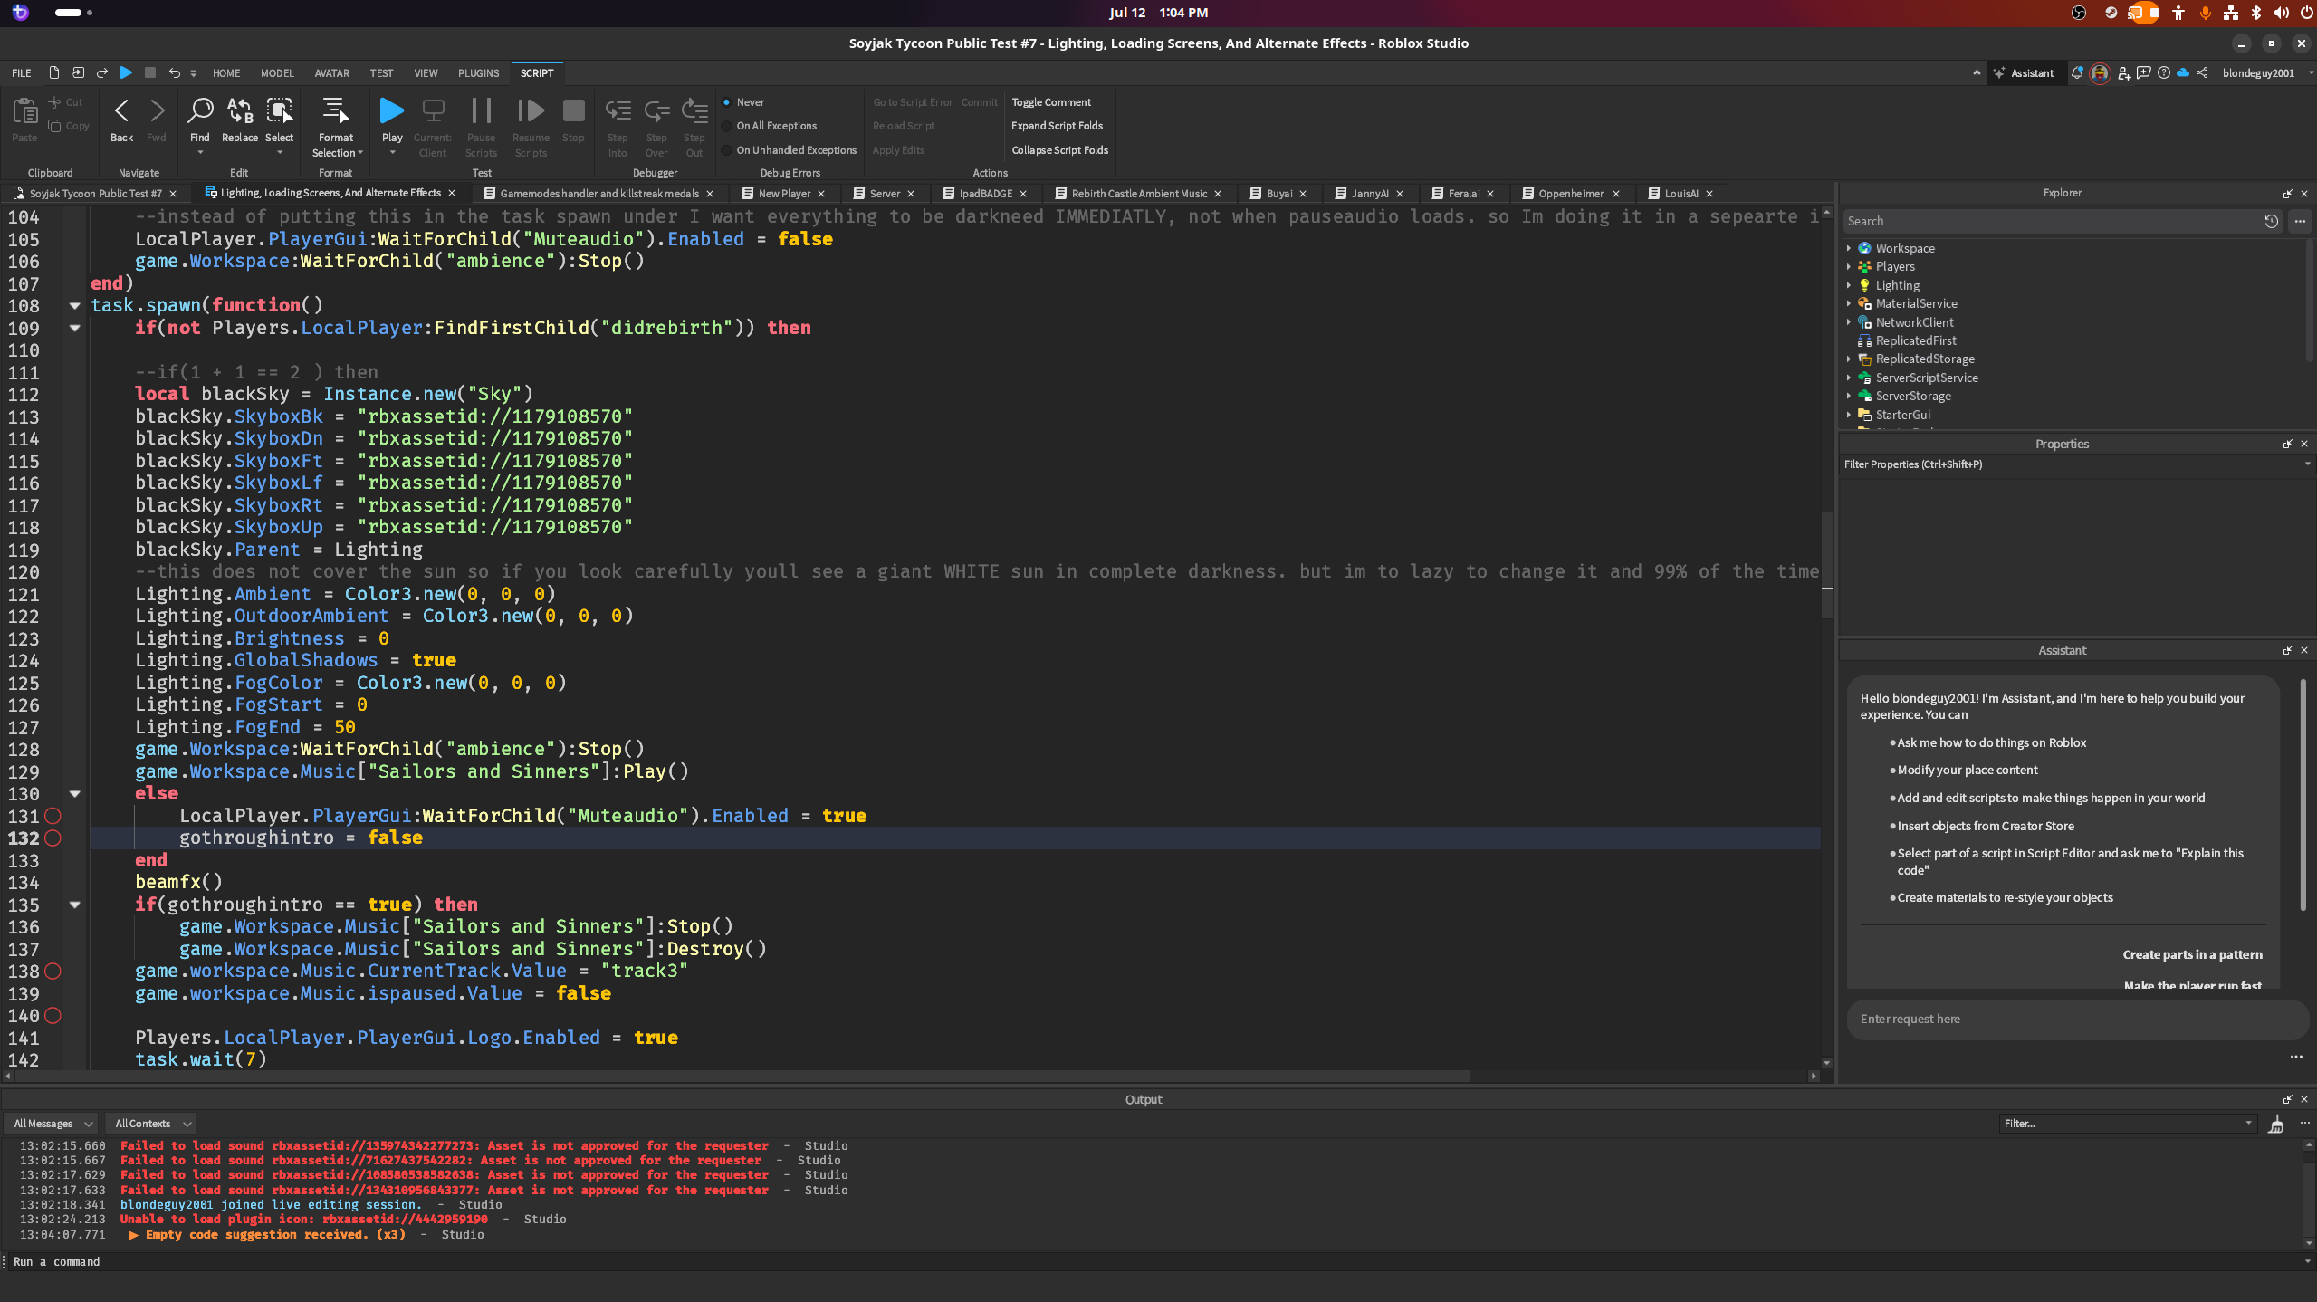This screenshot has height=1302, width=2317.
Task: Click Step Out debugger icon
Action: (x=694, y=111)
